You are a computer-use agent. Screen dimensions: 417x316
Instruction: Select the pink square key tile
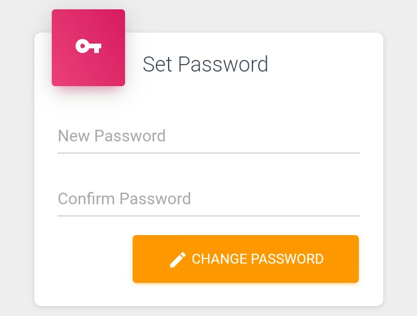[x=88, y=48]
